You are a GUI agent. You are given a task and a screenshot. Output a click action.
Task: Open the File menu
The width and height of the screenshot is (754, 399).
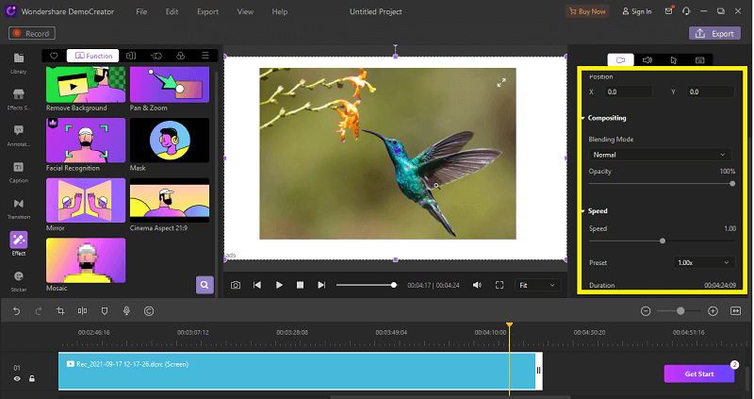click(x=141, y=11)
